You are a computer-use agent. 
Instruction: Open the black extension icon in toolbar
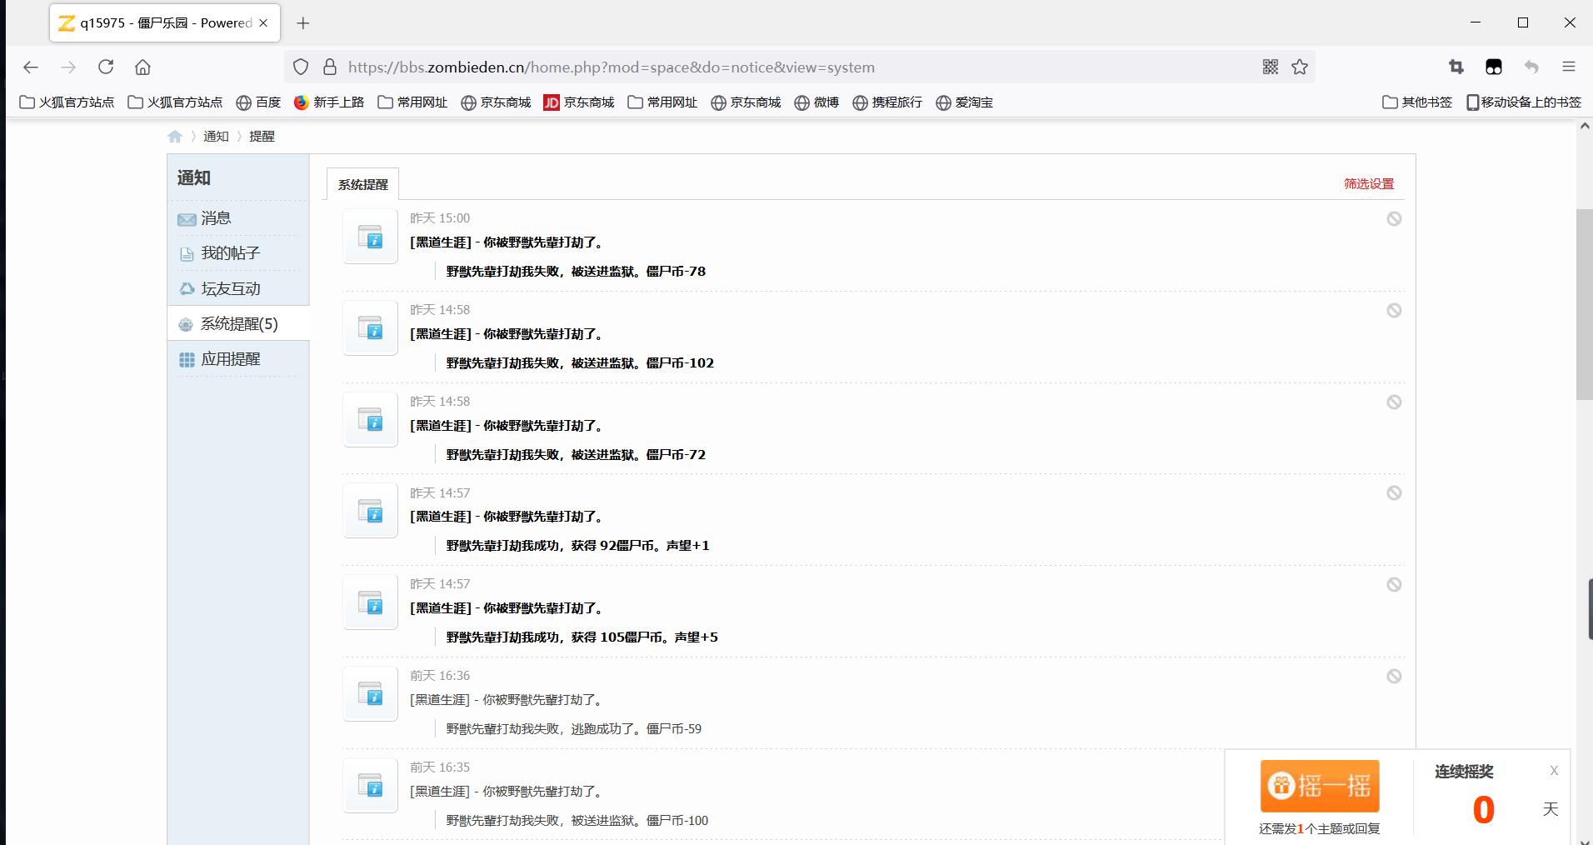[x=1494, y=67]
